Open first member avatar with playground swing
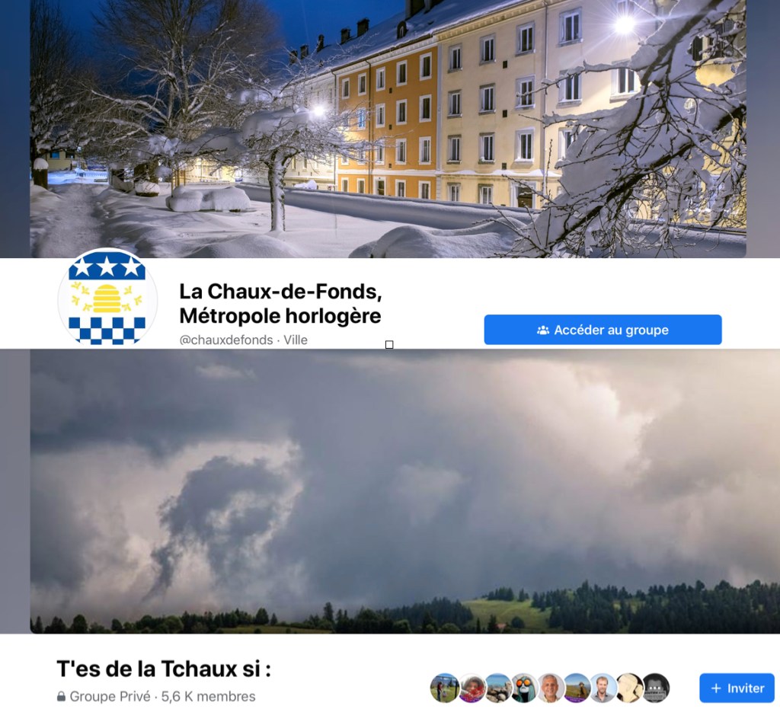The image size is (780, 709). (x=445, y=688)
